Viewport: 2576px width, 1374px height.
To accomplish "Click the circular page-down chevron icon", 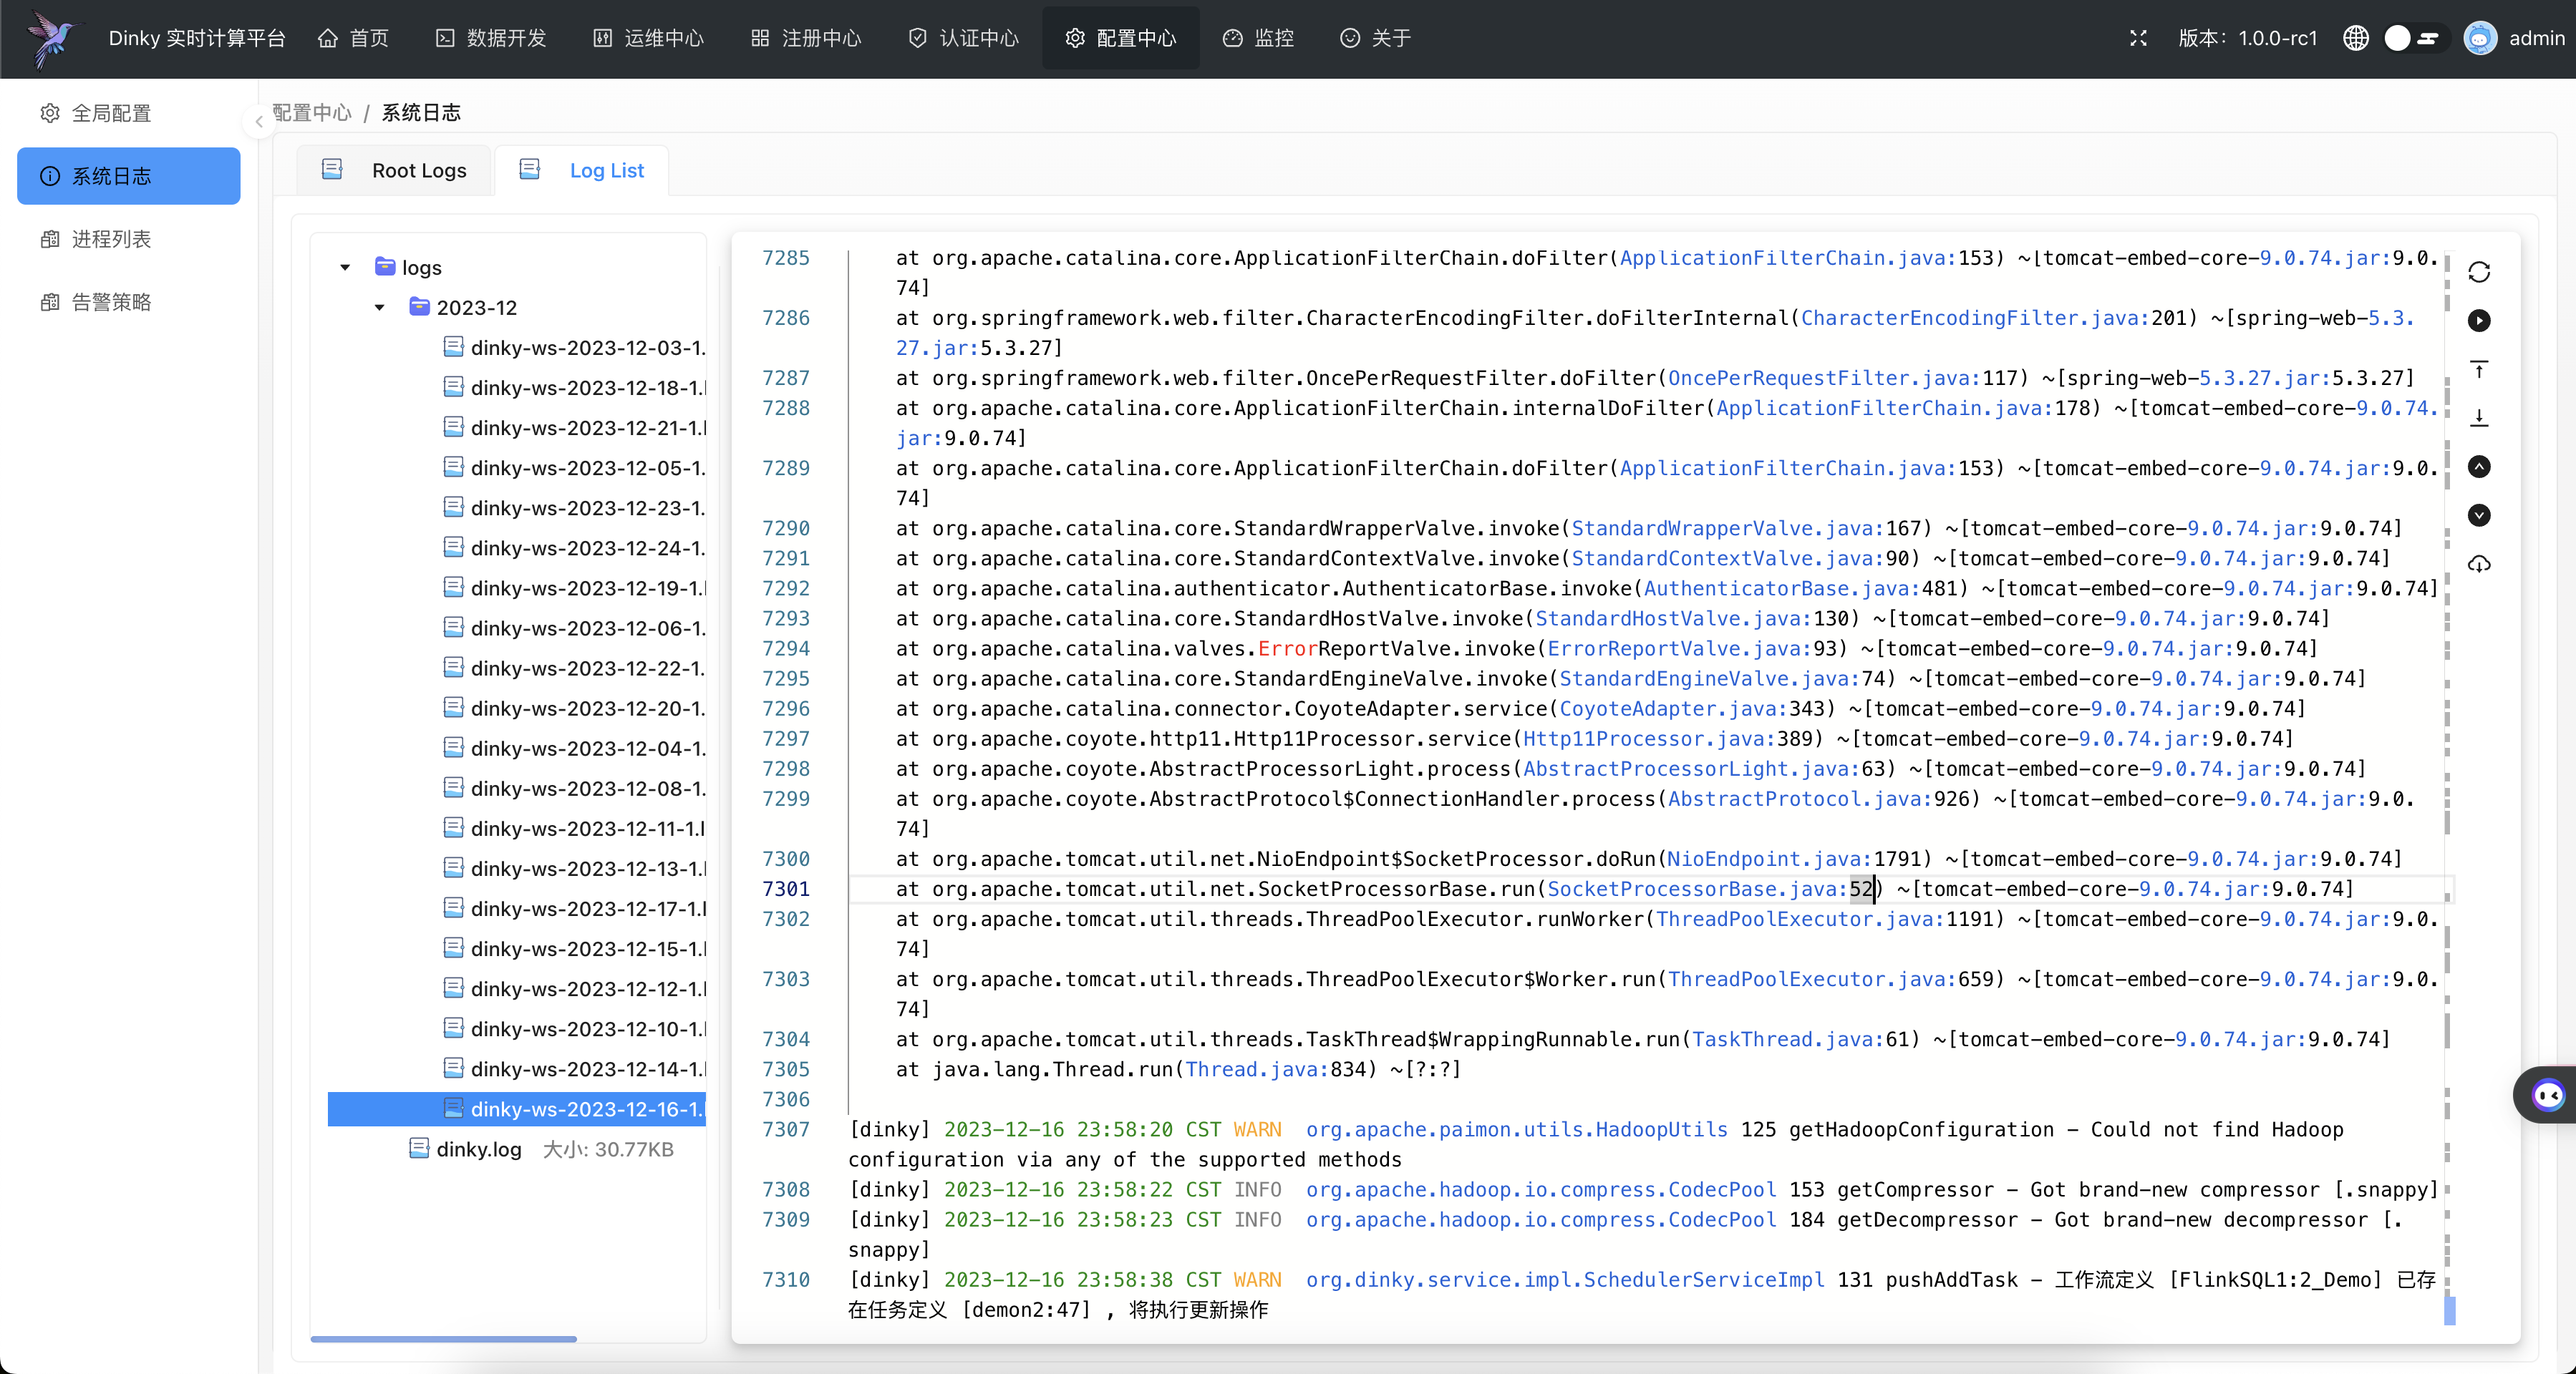I will [x=2479, y=516].
